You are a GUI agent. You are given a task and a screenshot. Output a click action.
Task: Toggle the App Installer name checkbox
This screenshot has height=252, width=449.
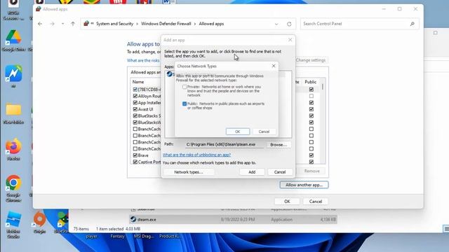tap(135, 103)
